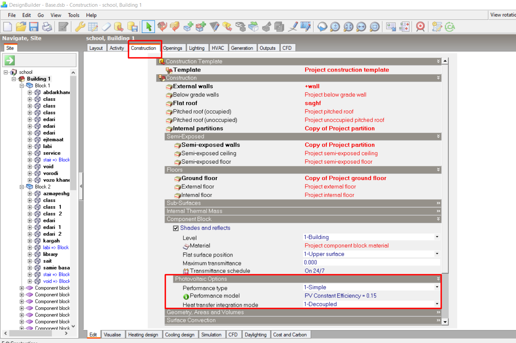
Task: Create a new file with the blank-page icon
Action: pyautogui.click(x=8, y=27)
